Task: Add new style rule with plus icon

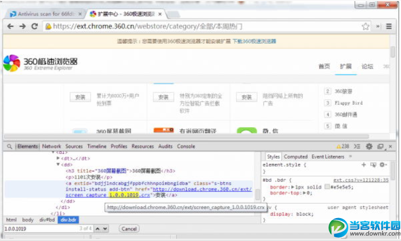Action: [364, 165]
